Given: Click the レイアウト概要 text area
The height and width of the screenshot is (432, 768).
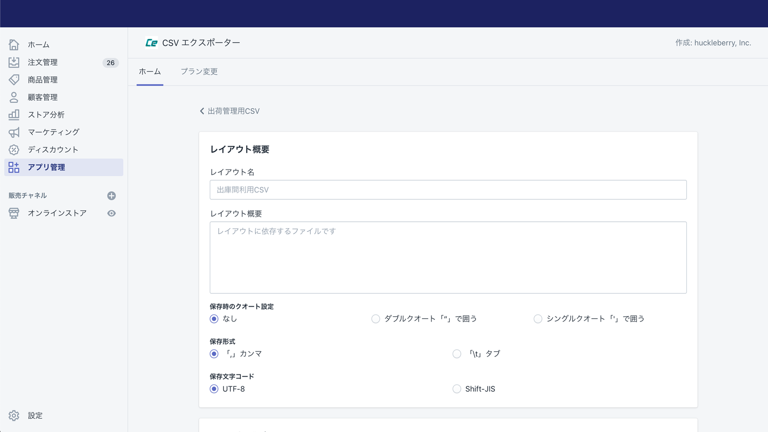Looking at the screenshot, I should pos(448,257).
